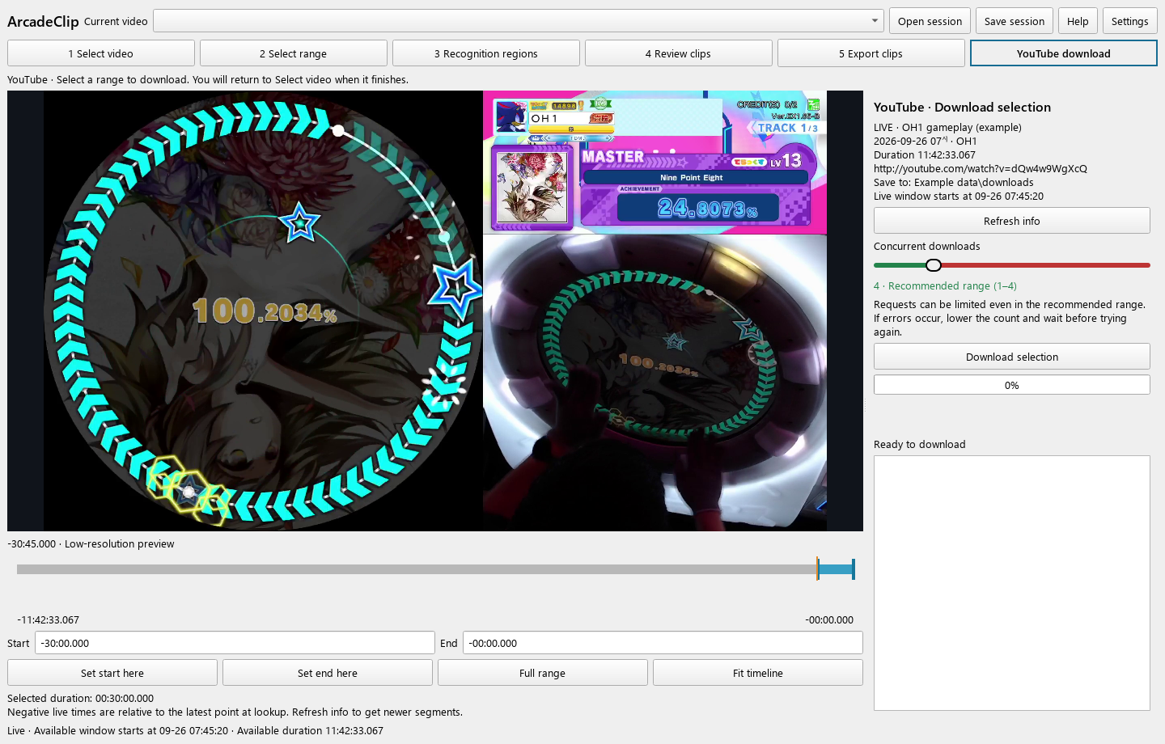This screenshot has height=744, width=1165.
Task: Click the End time input field
Action: tap(663, 643)
